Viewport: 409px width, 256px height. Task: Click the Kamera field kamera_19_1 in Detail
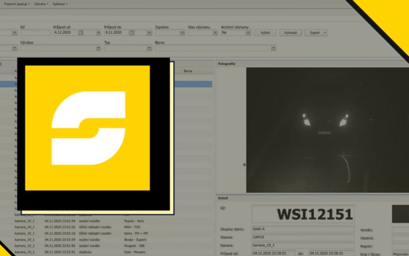pyautogui.click(x=303, y=245)
